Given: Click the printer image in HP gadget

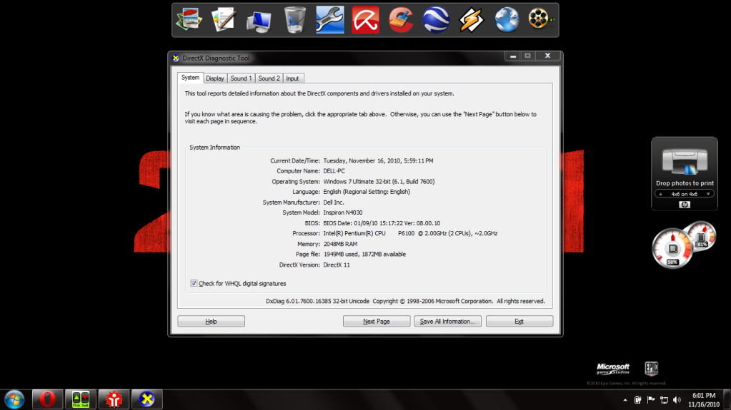Looking at the screenshot, I should (x=685, y=161).
